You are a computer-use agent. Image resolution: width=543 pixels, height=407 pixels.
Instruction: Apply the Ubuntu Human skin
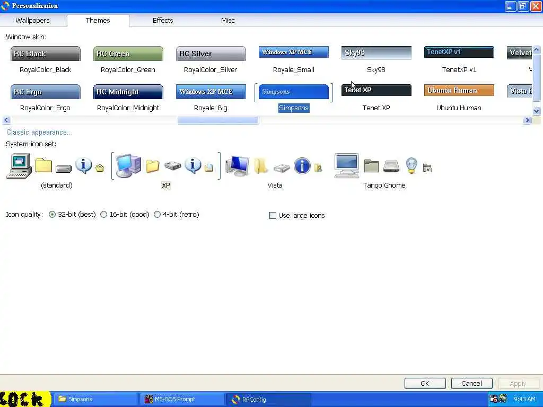coord(459,90)
